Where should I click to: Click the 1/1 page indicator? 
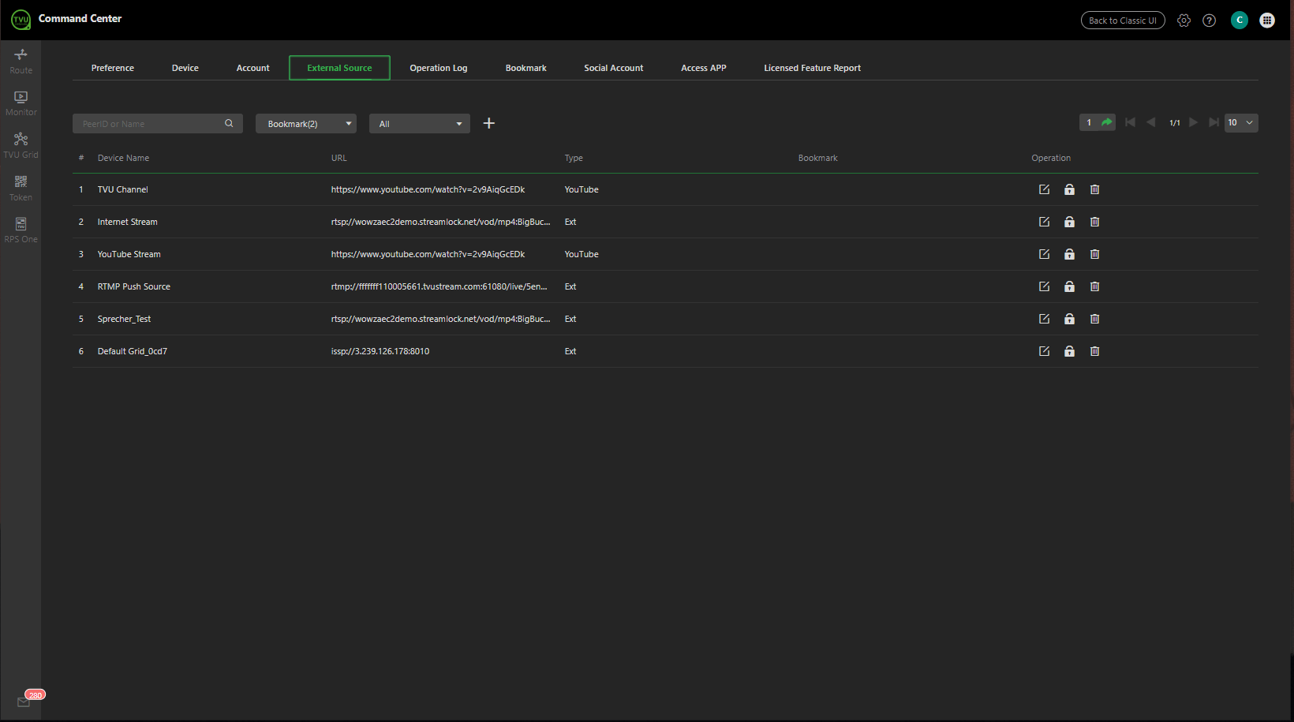click(x=1175, y=123)
